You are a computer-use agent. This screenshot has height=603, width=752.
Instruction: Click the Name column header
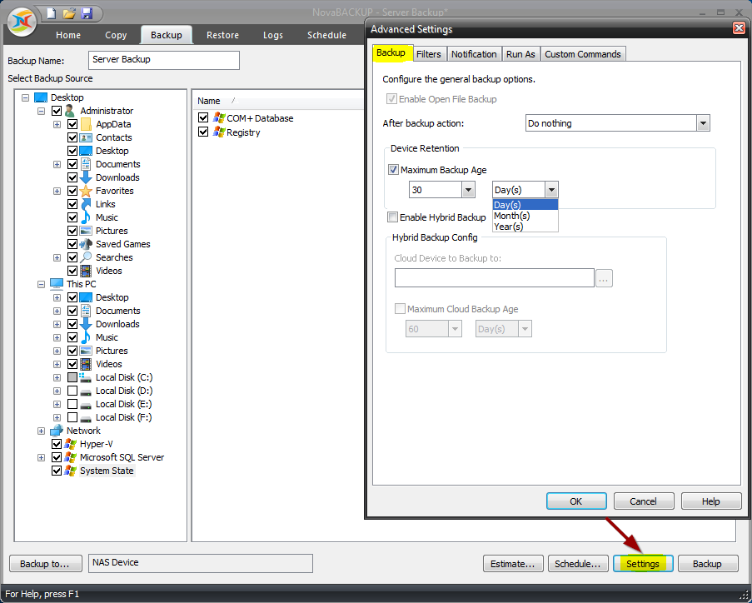[x=209, y=101]
